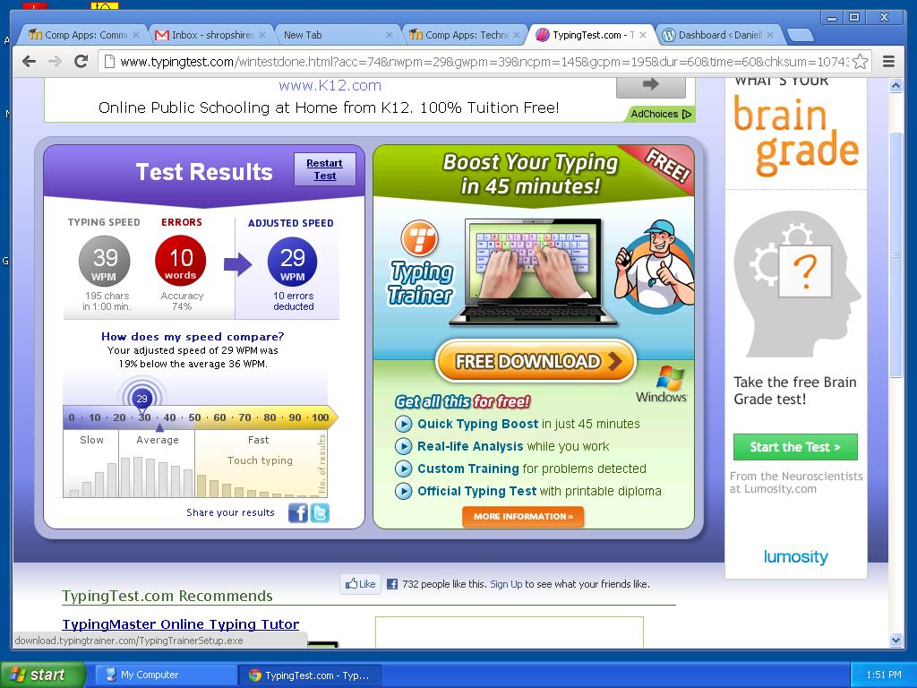Click the brain head question mark image
917x688 pixels.
[796, 284]
